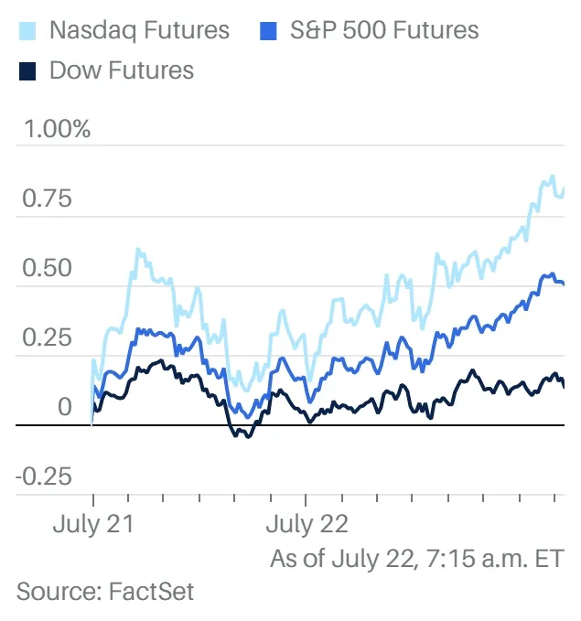581x621 pixels.
Task: Click the July 21 axis label
Action: tap(93, 525)
